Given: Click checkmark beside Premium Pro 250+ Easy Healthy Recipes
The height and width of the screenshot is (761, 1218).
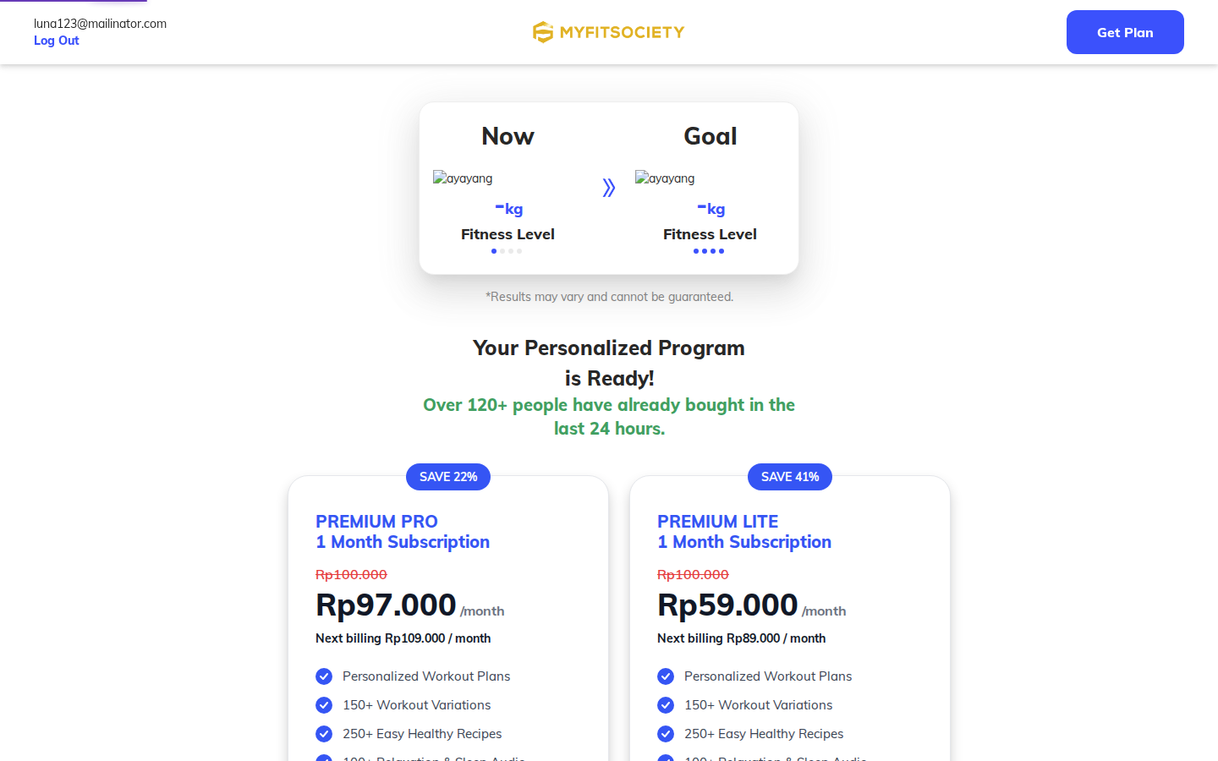Looking at the screenshot, I should [324, 734].
